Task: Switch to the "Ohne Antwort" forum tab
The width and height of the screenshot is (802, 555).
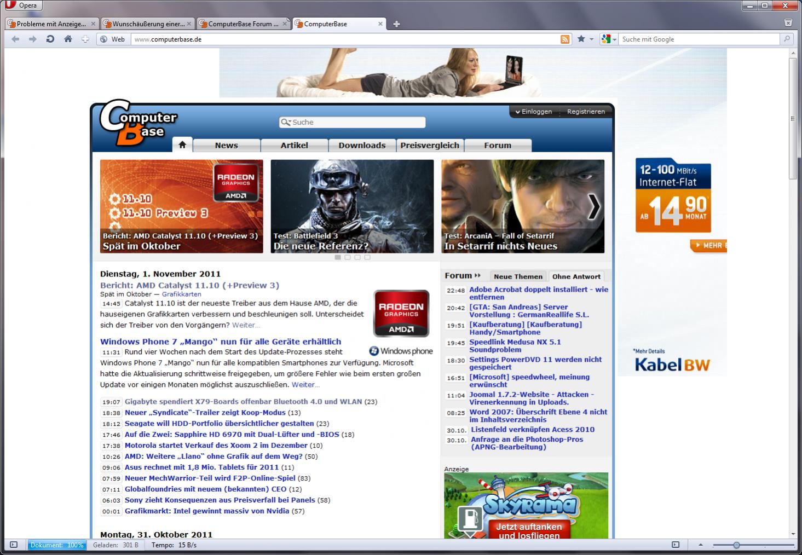Action: click(576, 276)
